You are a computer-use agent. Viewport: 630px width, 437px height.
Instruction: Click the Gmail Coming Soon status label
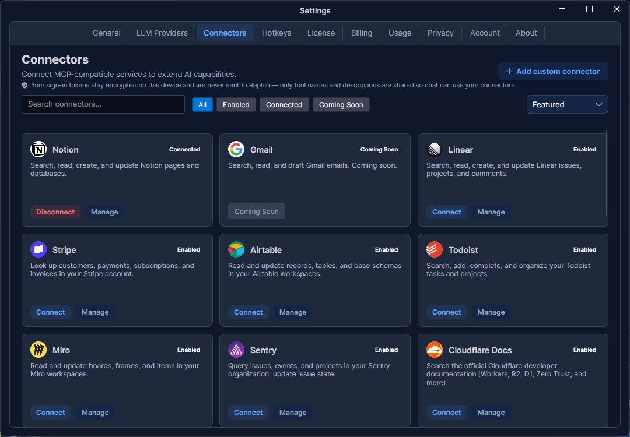pos(379,149)
